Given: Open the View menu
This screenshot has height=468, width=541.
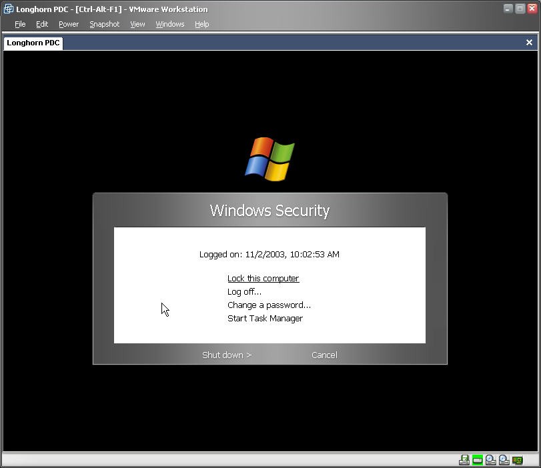Looking at the screenshot, I should point(137,24).
